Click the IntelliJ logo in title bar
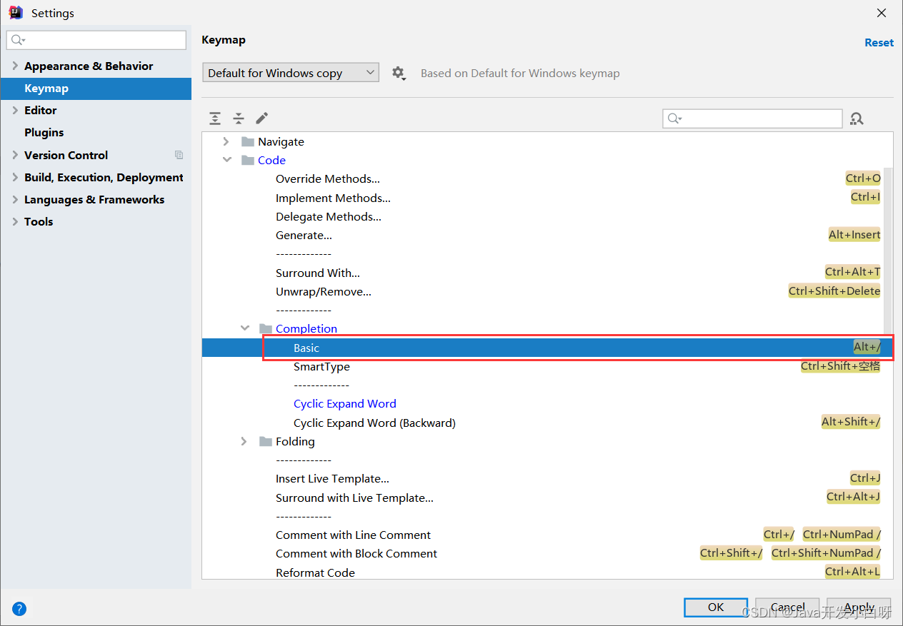This screenshot has width=903, height=626. pyautogui.click(x=16, y=13)
